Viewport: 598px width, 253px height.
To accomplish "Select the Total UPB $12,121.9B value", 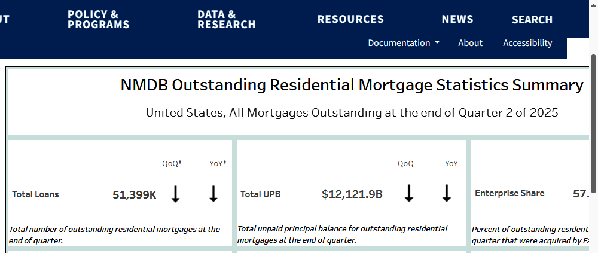I will click(x=352, y=194).
